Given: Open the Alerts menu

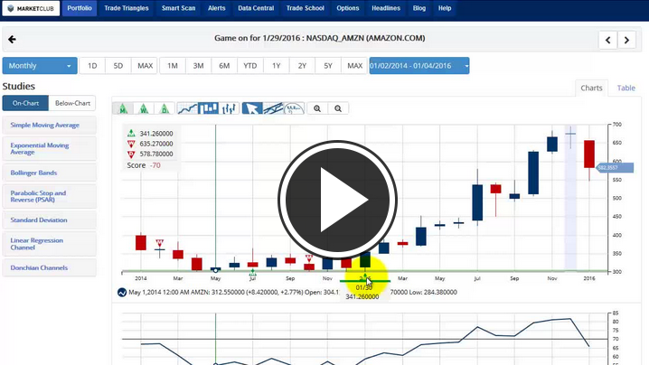Looking at the screenshot, I should point(216,8).
